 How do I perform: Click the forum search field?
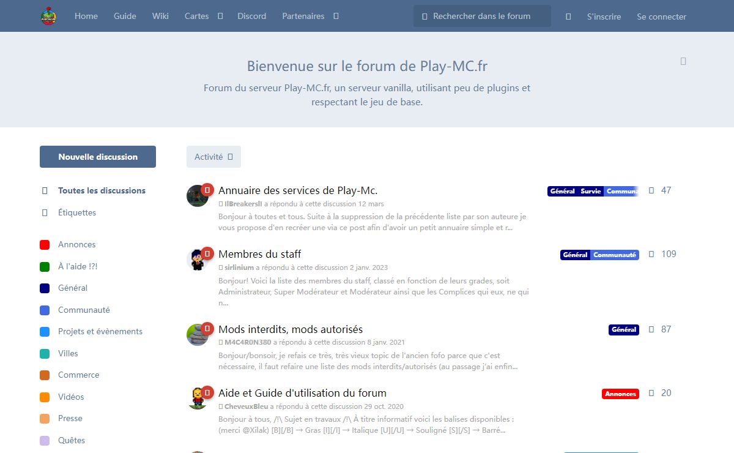482,16
